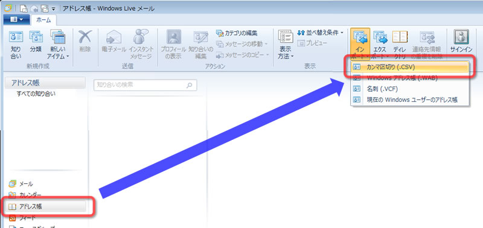This screenshot has height=228, width=483.
Task: Choose 現在の Windows ユーザーのアドレス帳 option
Action: [410, 100]
